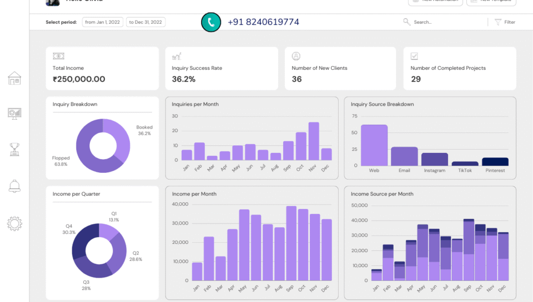Image resolution: width=533 pixels, height=302 pixels.
Task: Open the 'from Jan 1, 2022' date picker
Action: (x=103, y=22)
